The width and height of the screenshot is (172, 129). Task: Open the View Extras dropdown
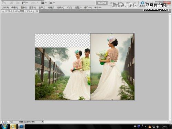(25, 3)
